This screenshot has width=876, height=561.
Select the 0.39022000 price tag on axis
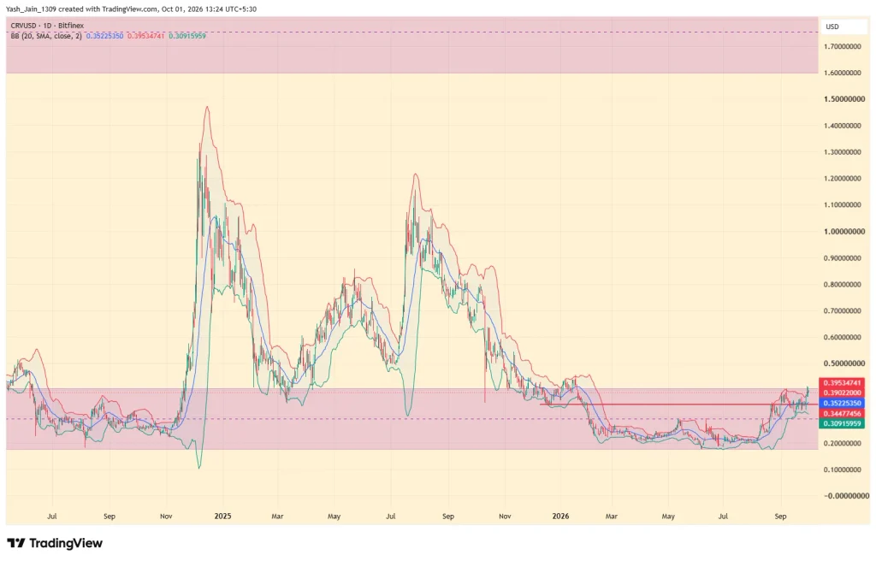(842, 393)
